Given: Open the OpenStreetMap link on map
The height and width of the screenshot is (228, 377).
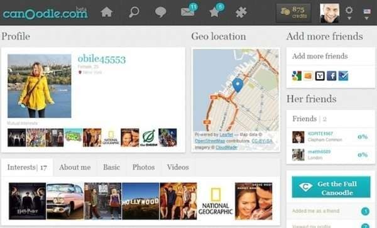Looking at the screenshot, I should (x=210, y=141).
